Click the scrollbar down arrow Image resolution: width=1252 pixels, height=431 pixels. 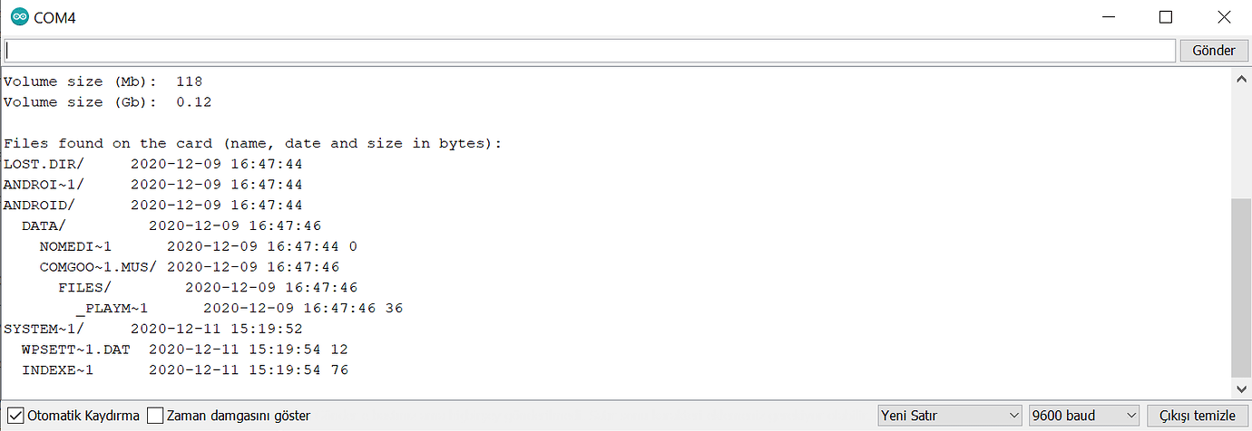(1241, 388)
